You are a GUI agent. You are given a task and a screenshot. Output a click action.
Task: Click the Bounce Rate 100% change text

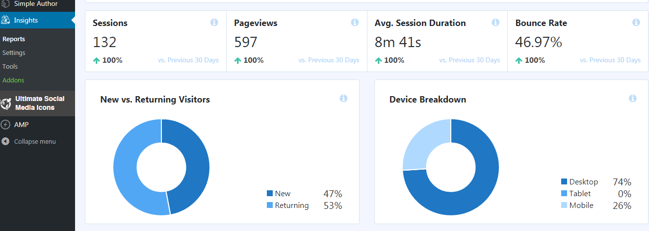535,60
